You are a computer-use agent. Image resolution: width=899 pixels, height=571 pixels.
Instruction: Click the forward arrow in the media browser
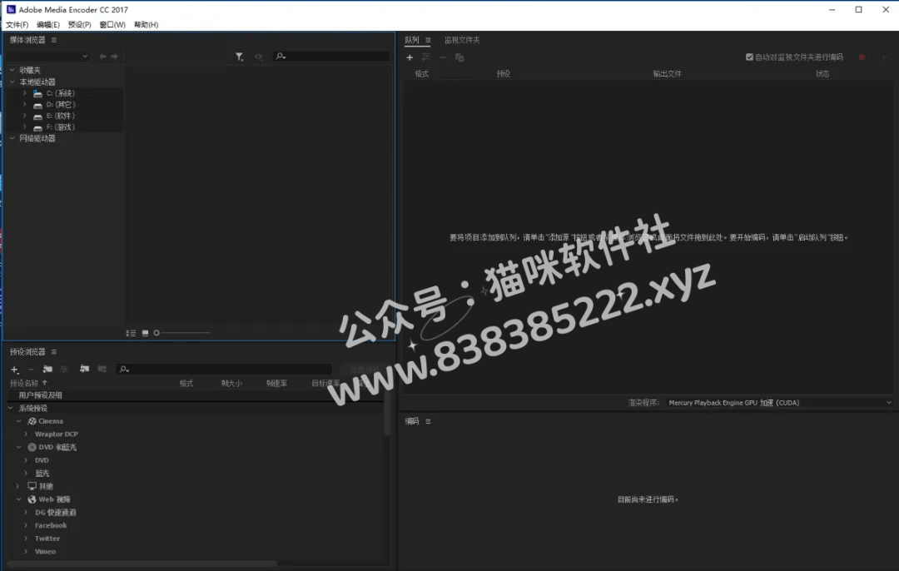tap(115, 56)
